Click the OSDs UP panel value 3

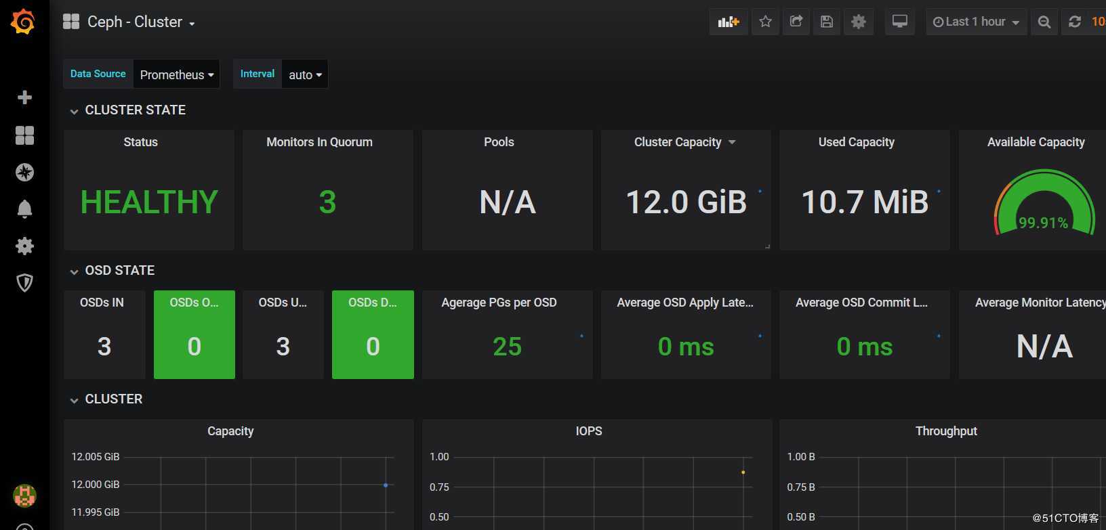pyautogui.click(x=283, y=347)
